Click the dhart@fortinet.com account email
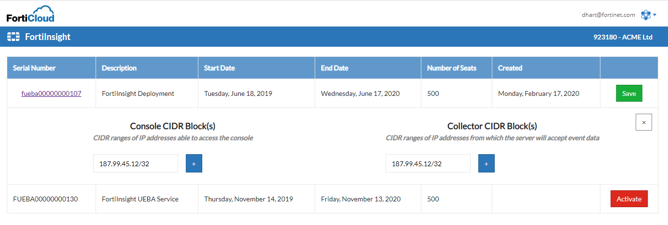Screen dimensions: 668x225 608,15
